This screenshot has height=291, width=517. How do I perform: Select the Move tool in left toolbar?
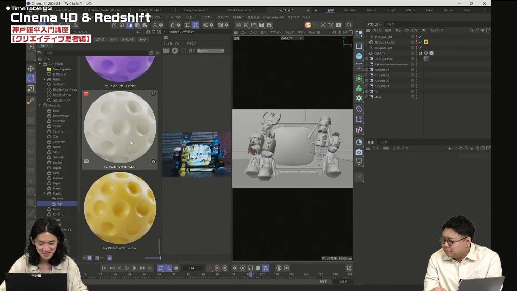(31, 69)
